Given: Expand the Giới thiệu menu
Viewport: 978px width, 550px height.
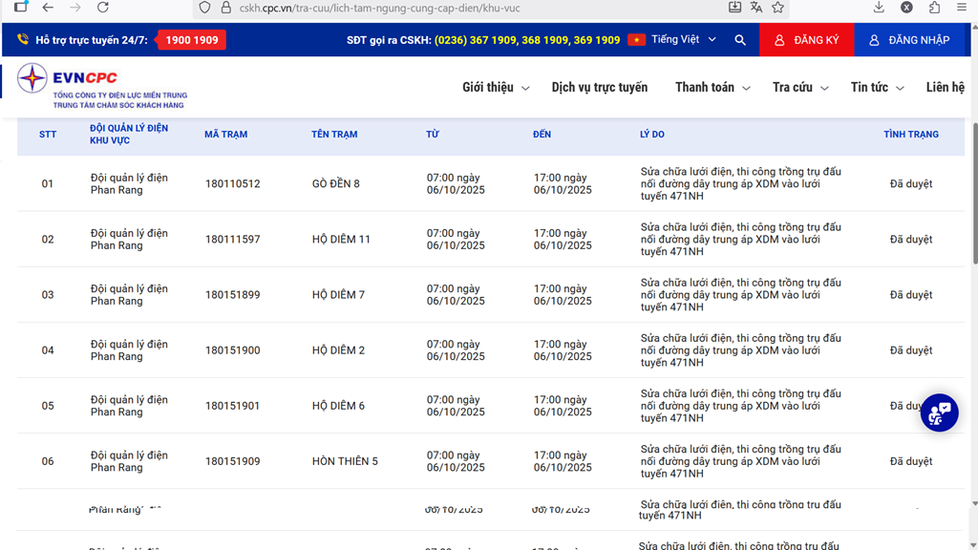Looking at the screenshot, I should [495, 87].
